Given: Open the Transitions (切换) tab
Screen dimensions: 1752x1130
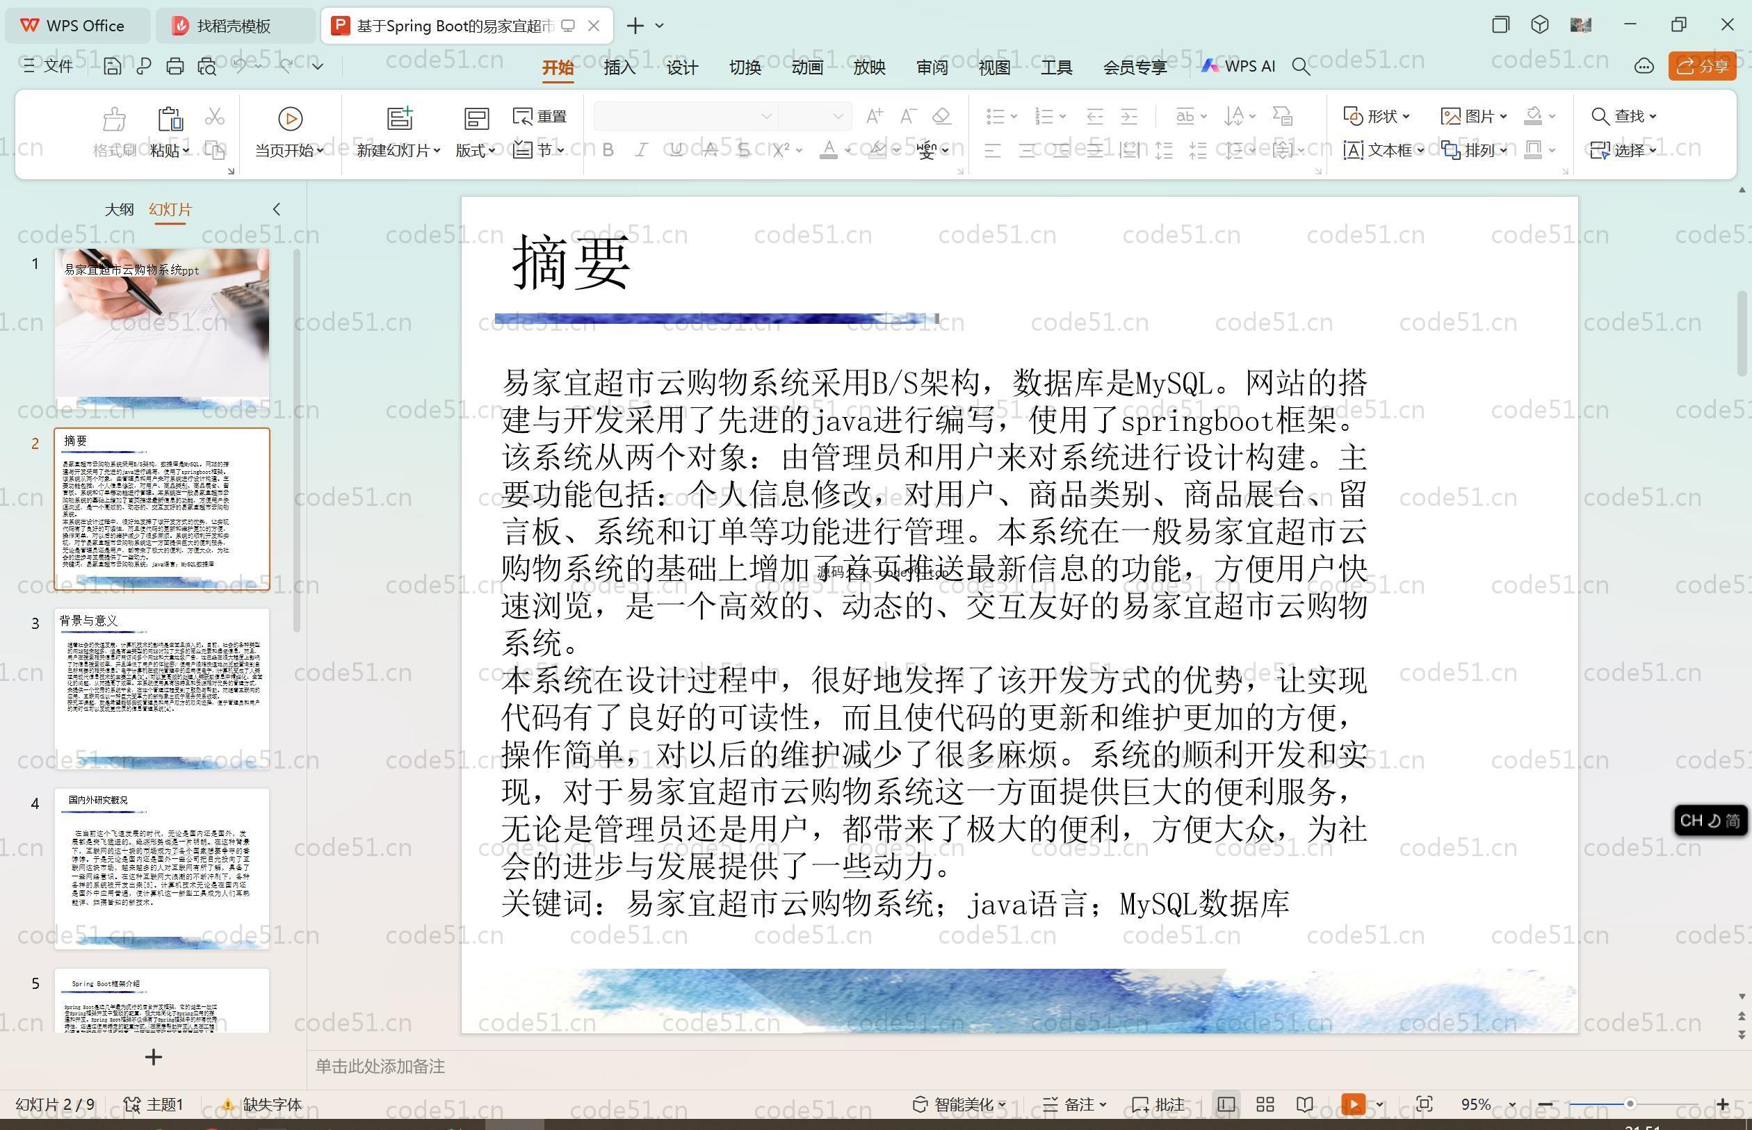Looking at the screenshot, I should pyautogui.click(x=744, y=67).
